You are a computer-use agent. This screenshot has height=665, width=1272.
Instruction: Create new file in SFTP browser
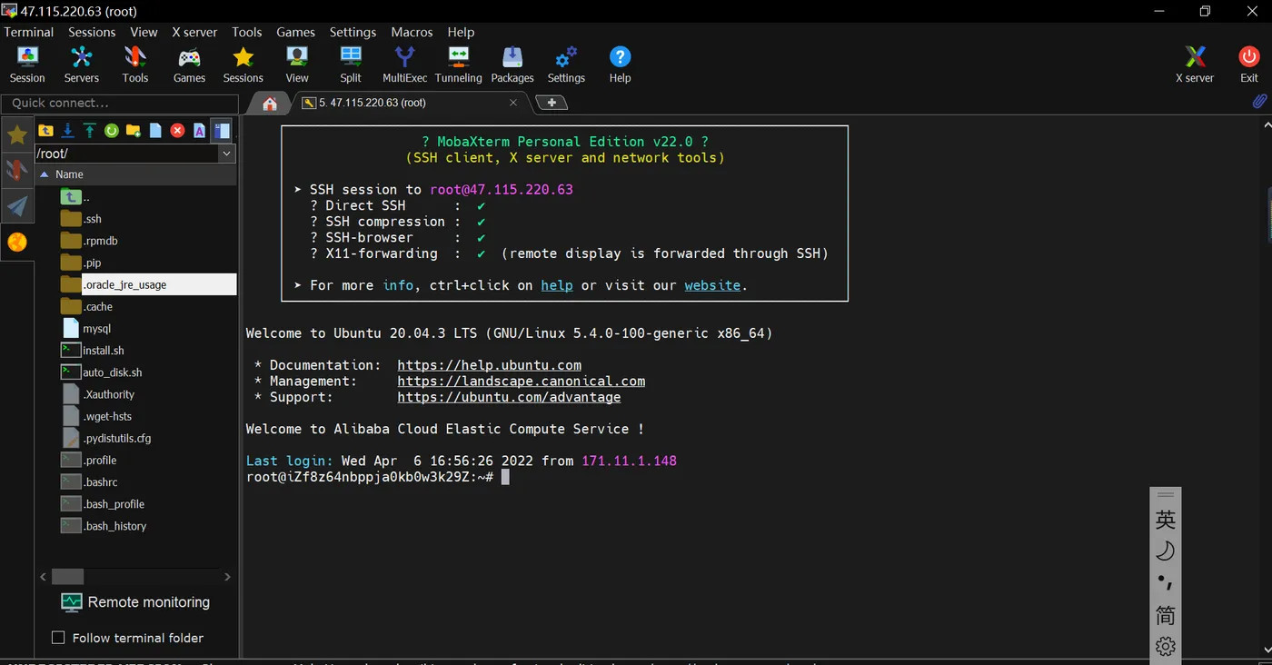(155, 131)
